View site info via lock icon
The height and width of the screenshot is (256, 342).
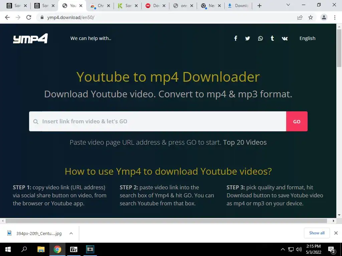(42, 17)
